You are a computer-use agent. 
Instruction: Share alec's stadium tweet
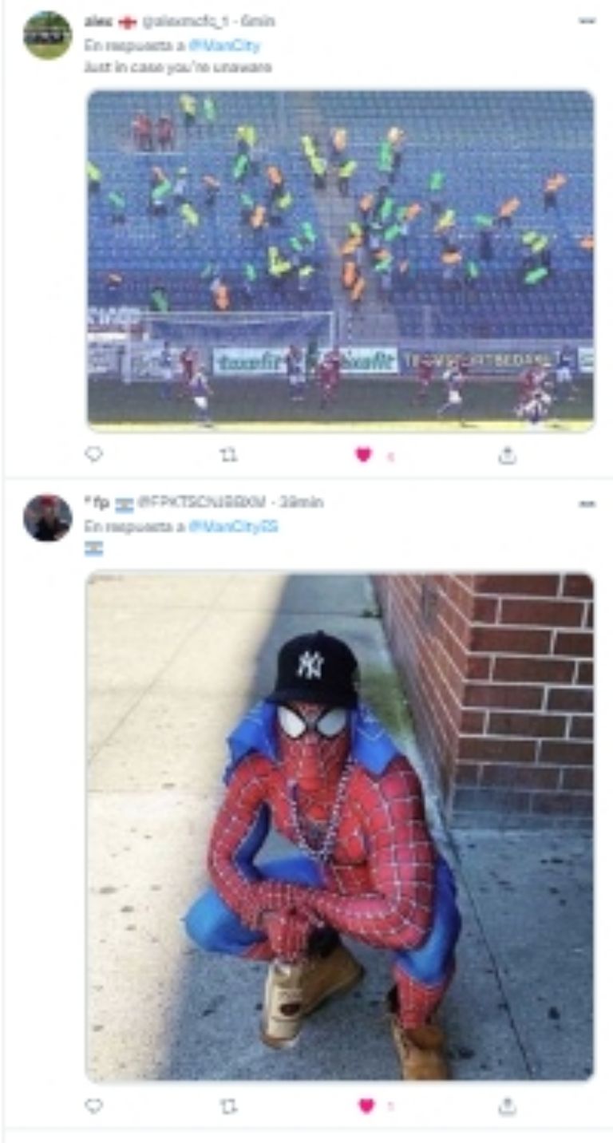(x=507, y=455)
